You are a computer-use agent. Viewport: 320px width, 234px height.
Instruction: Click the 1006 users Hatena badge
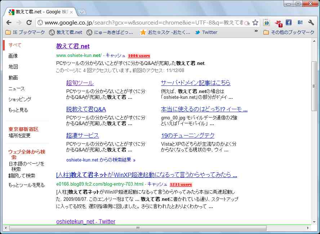(139, 56)
